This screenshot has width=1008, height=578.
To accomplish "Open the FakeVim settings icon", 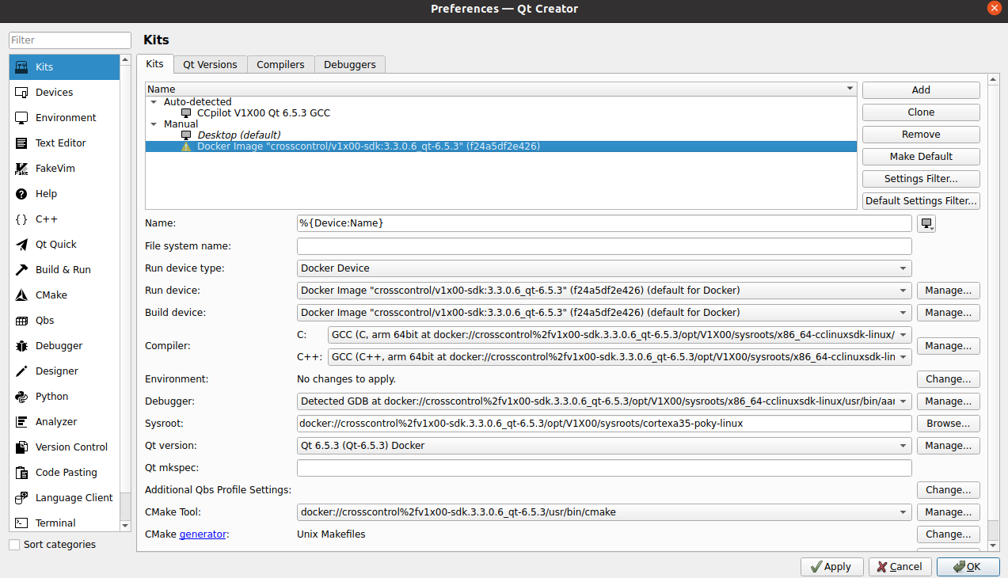I will [21, 169].
